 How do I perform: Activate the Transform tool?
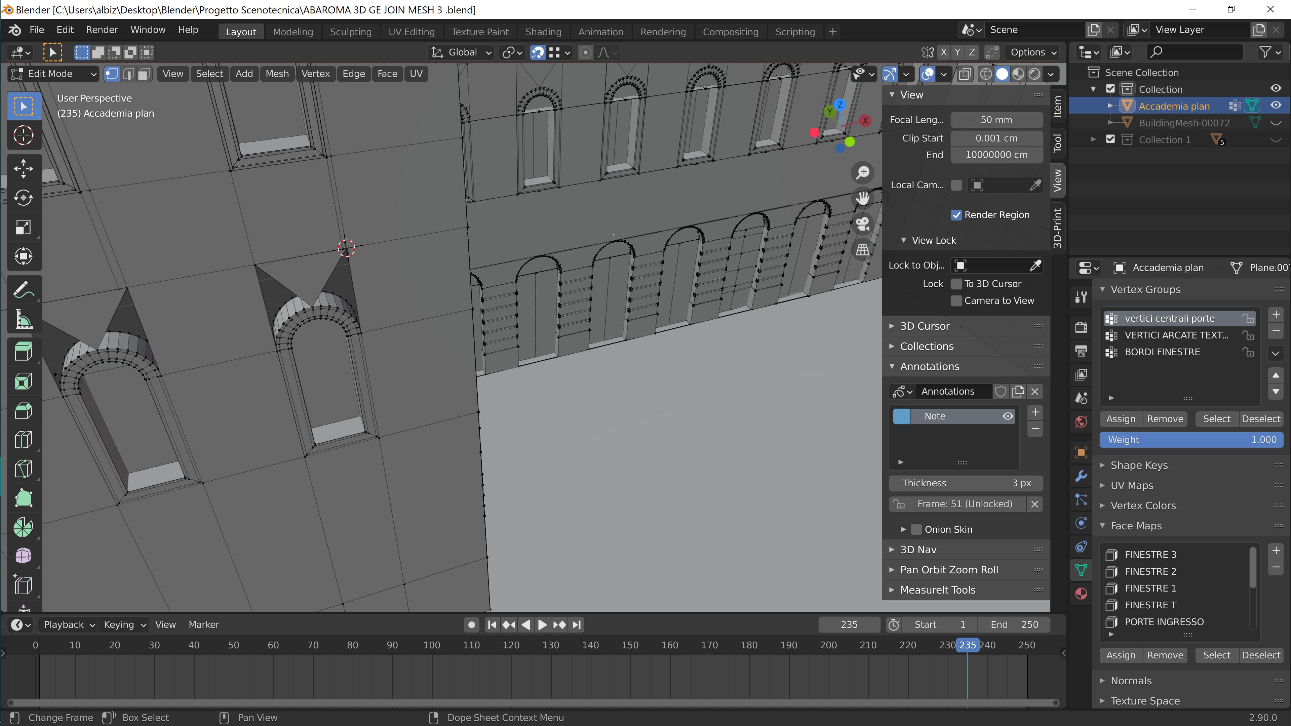coord(24,256)
